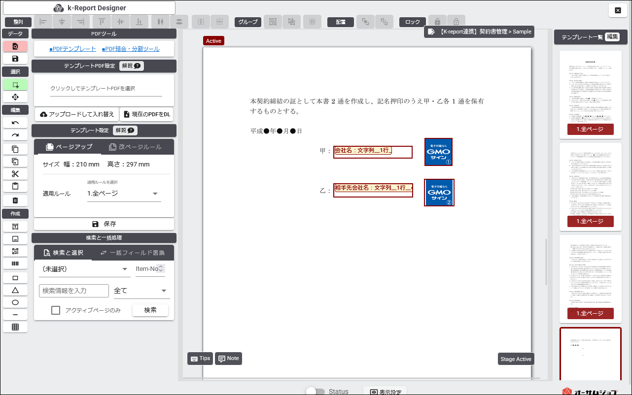Insert a table with the grid tool
Viewport: 632px width, 395px height.
(15, 327)
